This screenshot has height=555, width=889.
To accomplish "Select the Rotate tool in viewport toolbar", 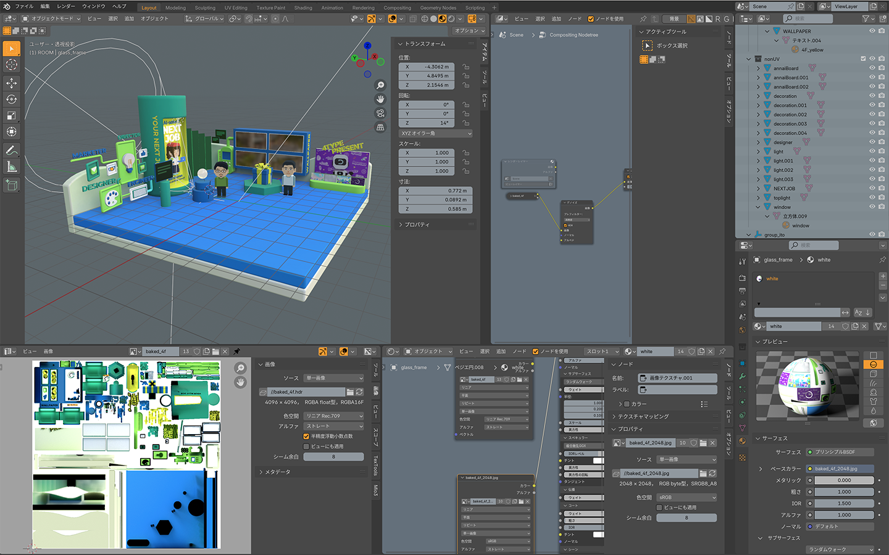I will [12, 99].
